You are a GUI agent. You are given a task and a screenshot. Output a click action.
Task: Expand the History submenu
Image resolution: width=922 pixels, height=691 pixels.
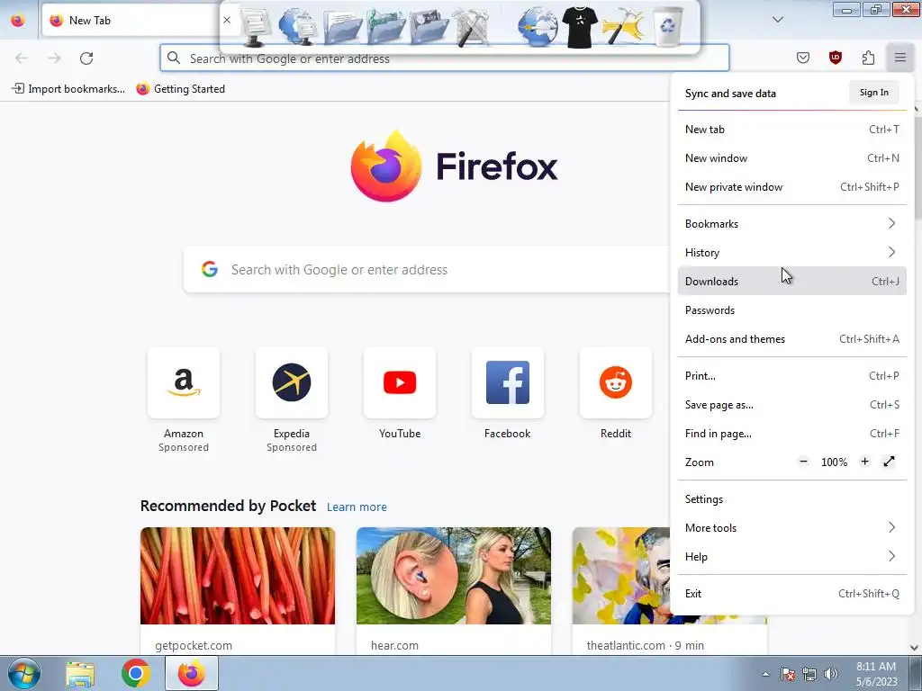click(x=792, y=253)
